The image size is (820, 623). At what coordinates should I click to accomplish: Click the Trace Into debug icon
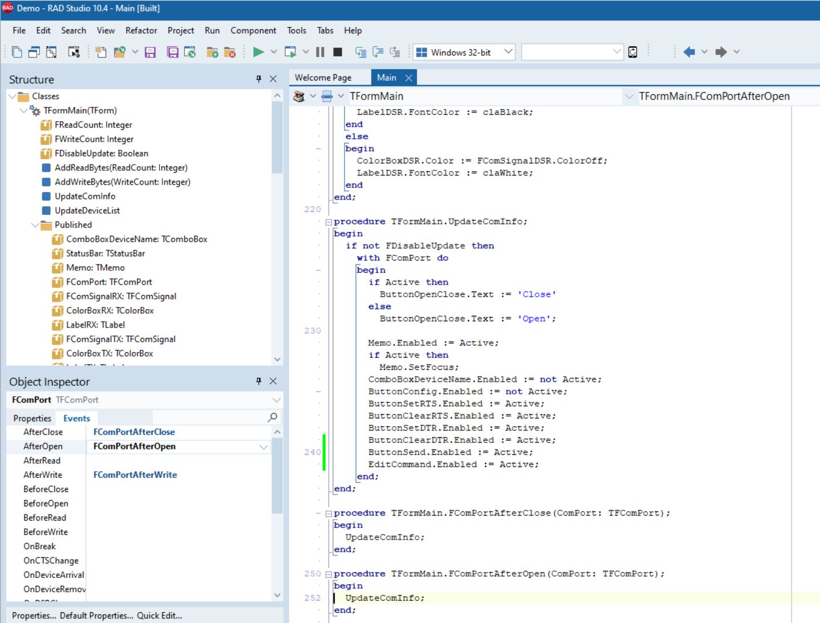[x=361, y=52]
